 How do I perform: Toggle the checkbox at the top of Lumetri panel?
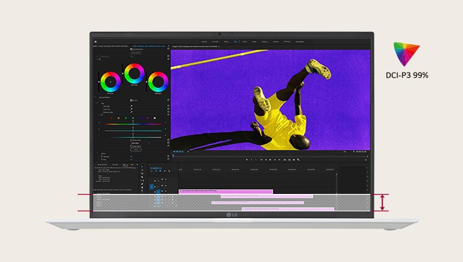tap(131, 49)
